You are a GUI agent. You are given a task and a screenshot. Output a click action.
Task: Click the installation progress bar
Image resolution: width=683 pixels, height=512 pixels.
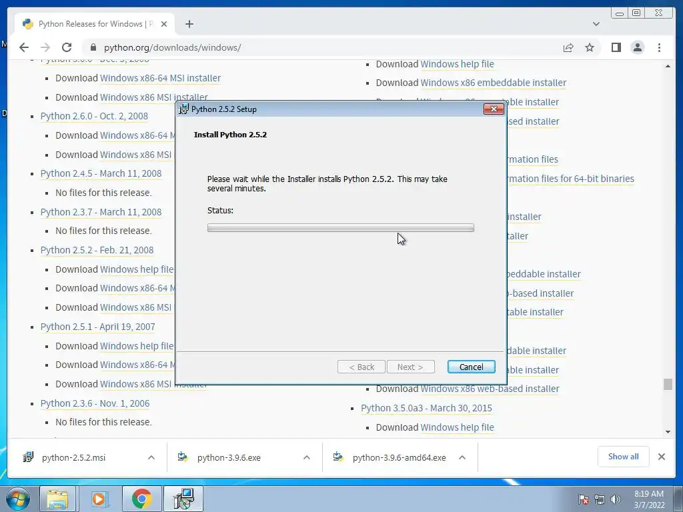[x=341, y=228]
